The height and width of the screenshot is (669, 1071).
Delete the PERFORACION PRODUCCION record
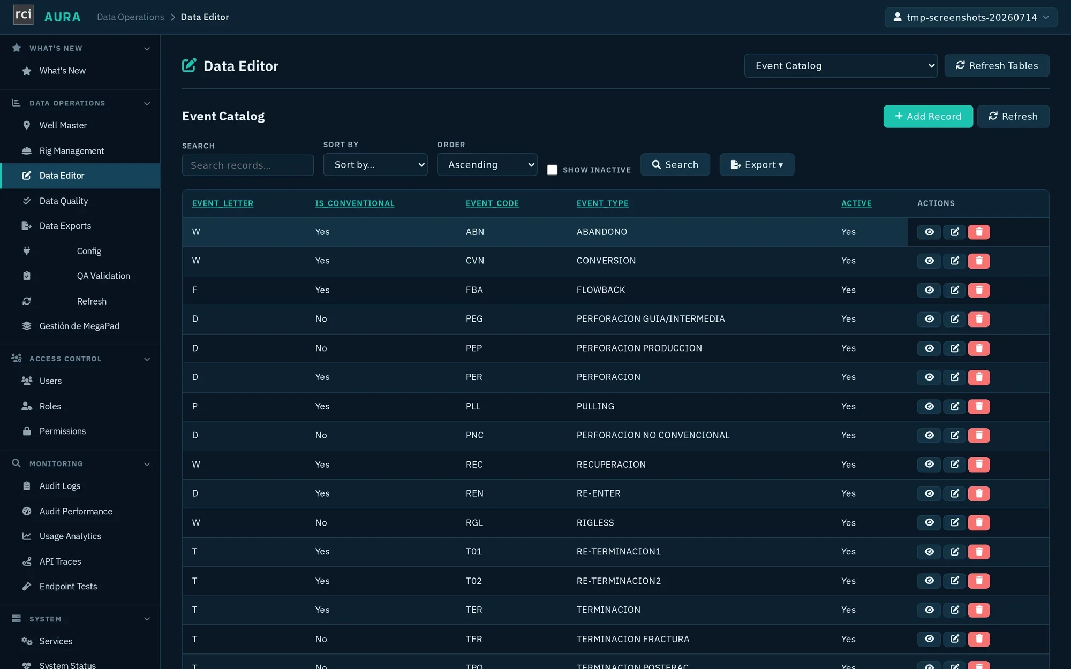tap(979, 348)
